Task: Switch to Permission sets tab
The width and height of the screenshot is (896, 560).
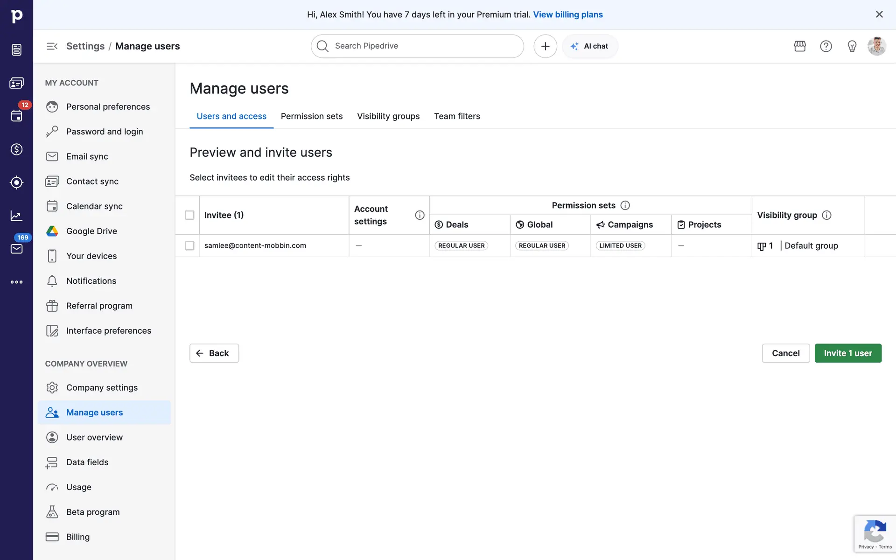Action: pos(312,116)
